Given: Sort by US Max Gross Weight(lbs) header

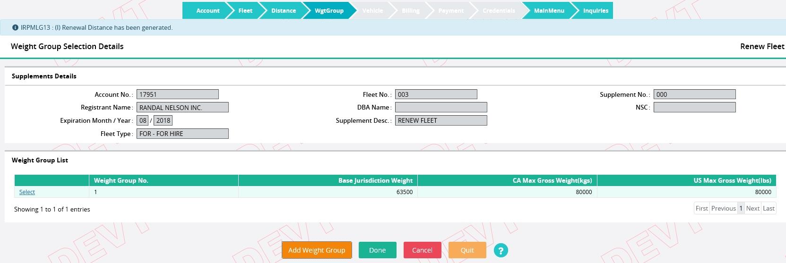Looking at the screenshot, I should [687, 180].
